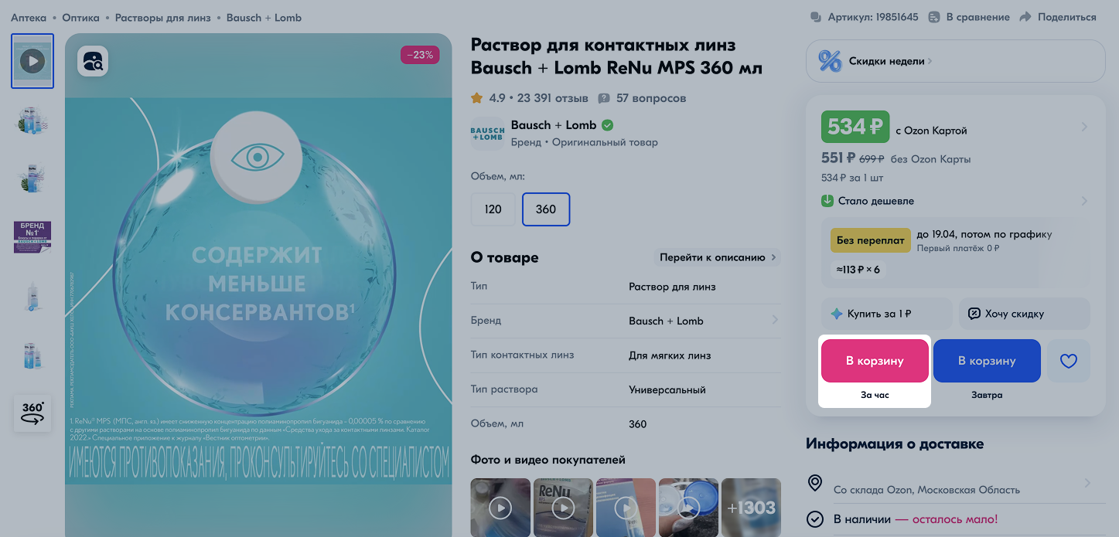Open the 57 questions link
Screen dimensions: 1119x537
click(x=642, y=98)
